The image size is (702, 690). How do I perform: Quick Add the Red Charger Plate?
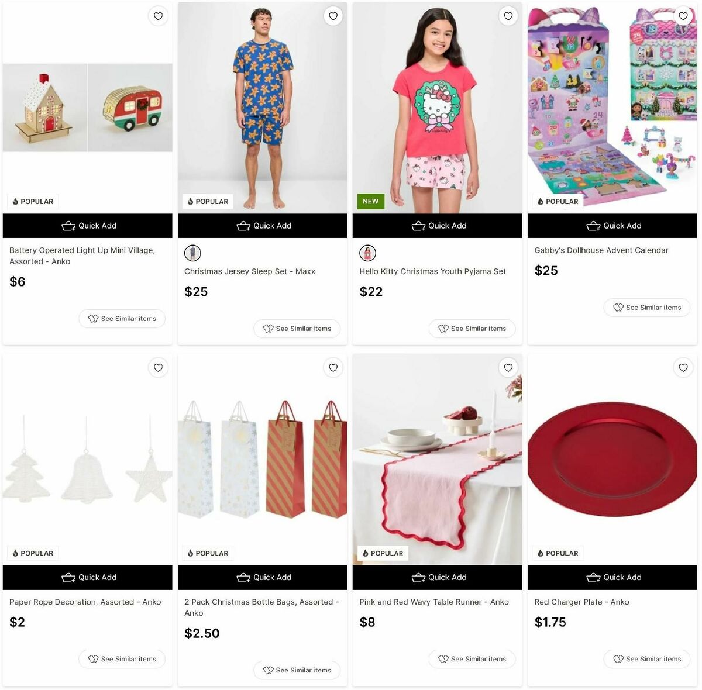click(612, 577)
